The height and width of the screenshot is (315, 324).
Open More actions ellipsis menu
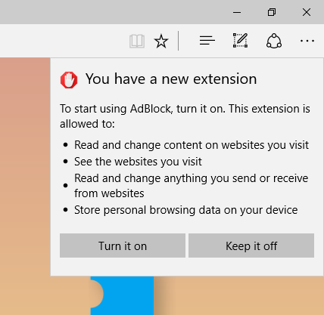click(307, 41)
